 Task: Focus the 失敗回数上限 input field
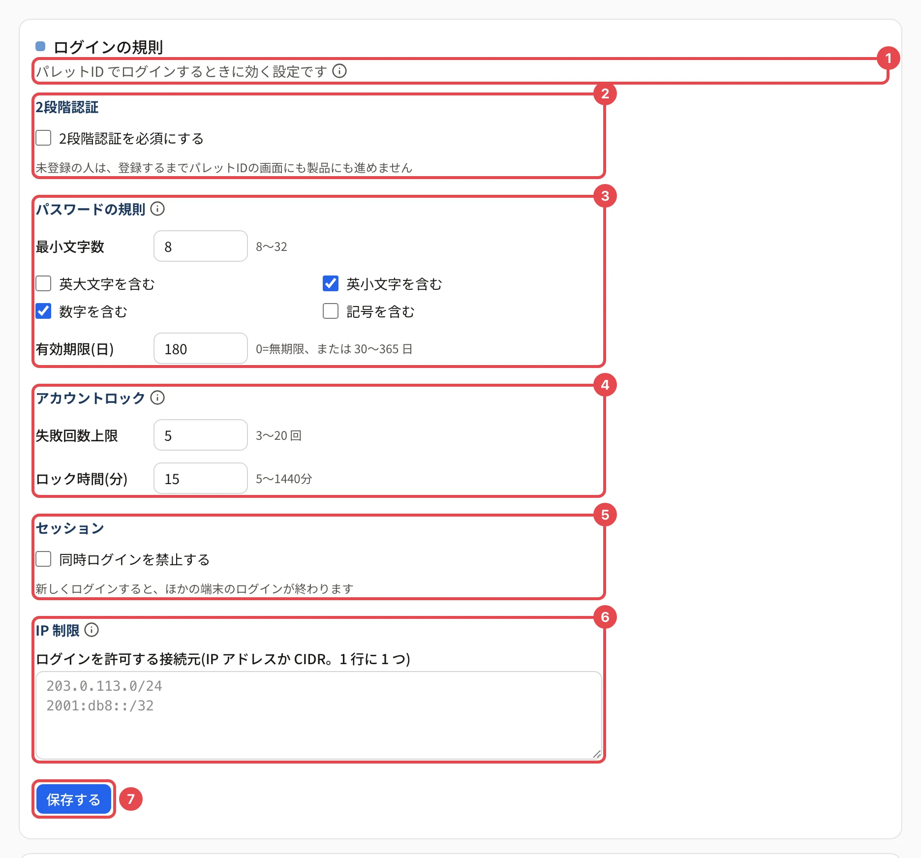[201, 435]
